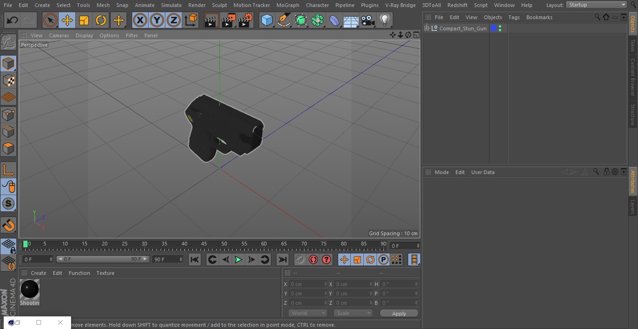The image size is (638, 329).
Task: Expand the Compact_Stun_Gun object tree
Action: click(426, 28)
